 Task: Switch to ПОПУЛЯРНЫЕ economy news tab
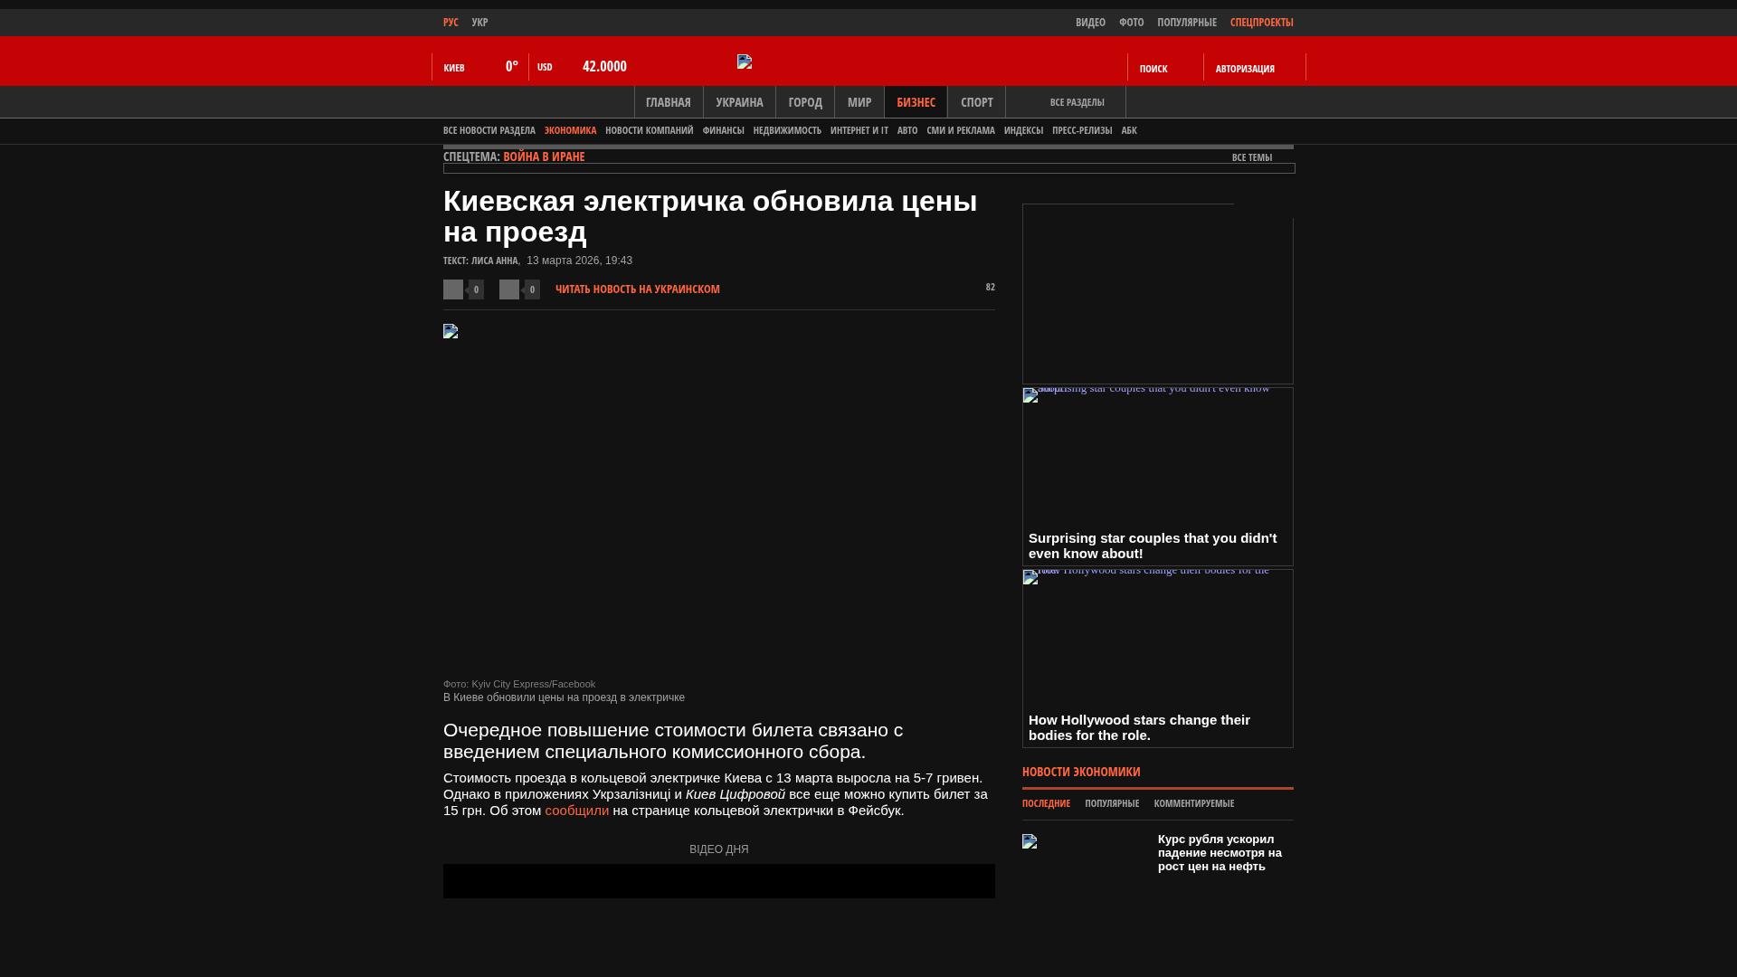[1111, 803]
